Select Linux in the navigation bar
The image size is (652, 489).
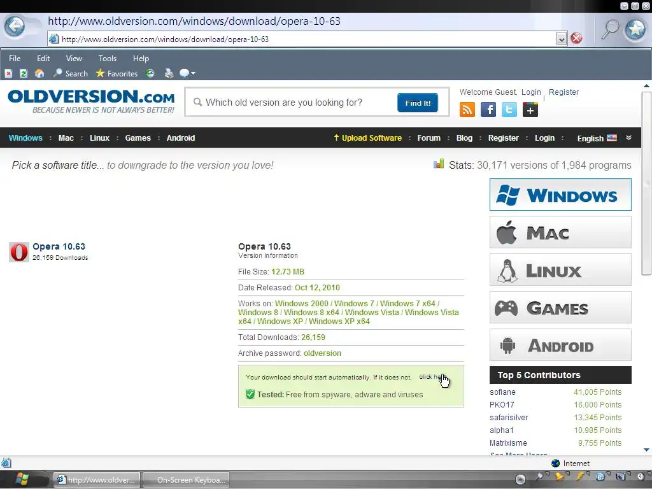coord(100,138)
